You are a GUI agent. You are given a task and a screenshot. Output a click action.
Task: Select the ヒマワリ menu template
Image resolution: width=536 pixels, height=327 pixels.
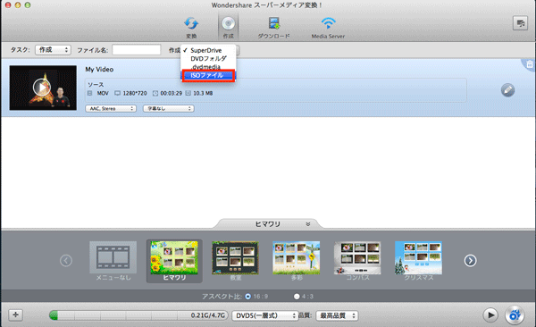[x=174, y=261]
